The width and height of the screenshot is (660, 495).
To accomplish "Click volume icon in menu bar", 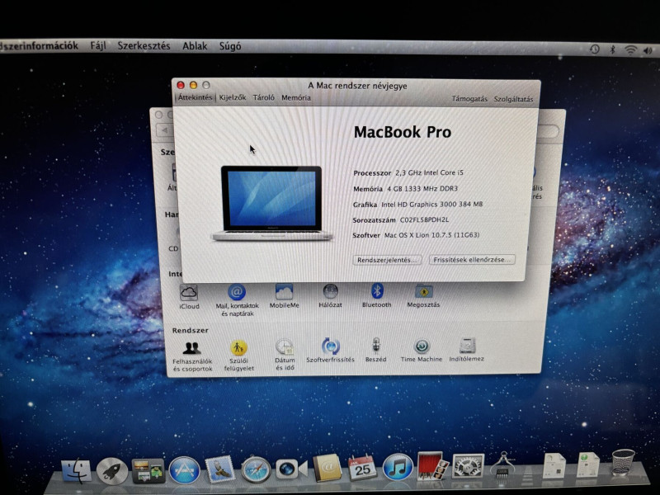I will pos(648,50).
